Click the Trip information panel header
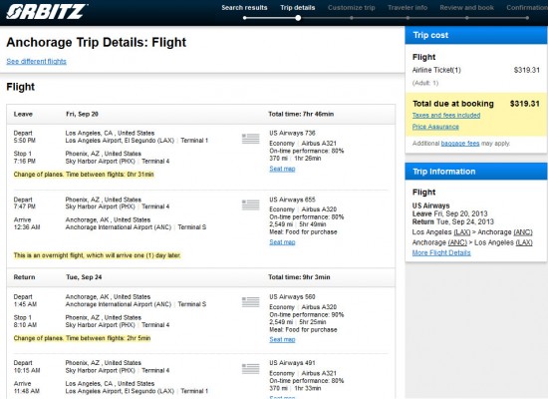Image resolution: width=548 pixels, height=399 pixels. click(476, 172)
